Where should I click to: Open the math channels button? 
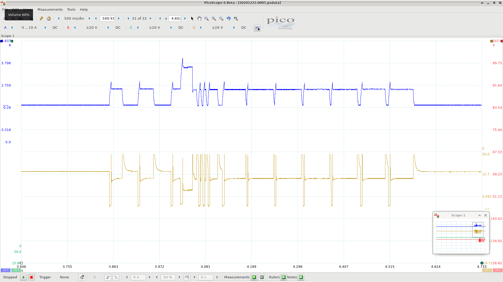[x=257, y=28]
